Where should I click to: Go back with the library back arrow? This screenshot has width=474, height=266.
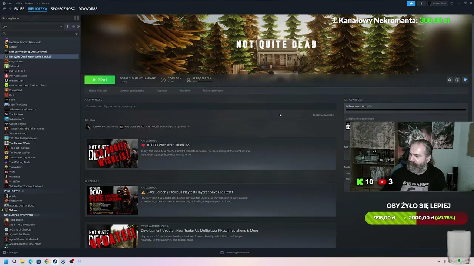click(x=4, y=9)
